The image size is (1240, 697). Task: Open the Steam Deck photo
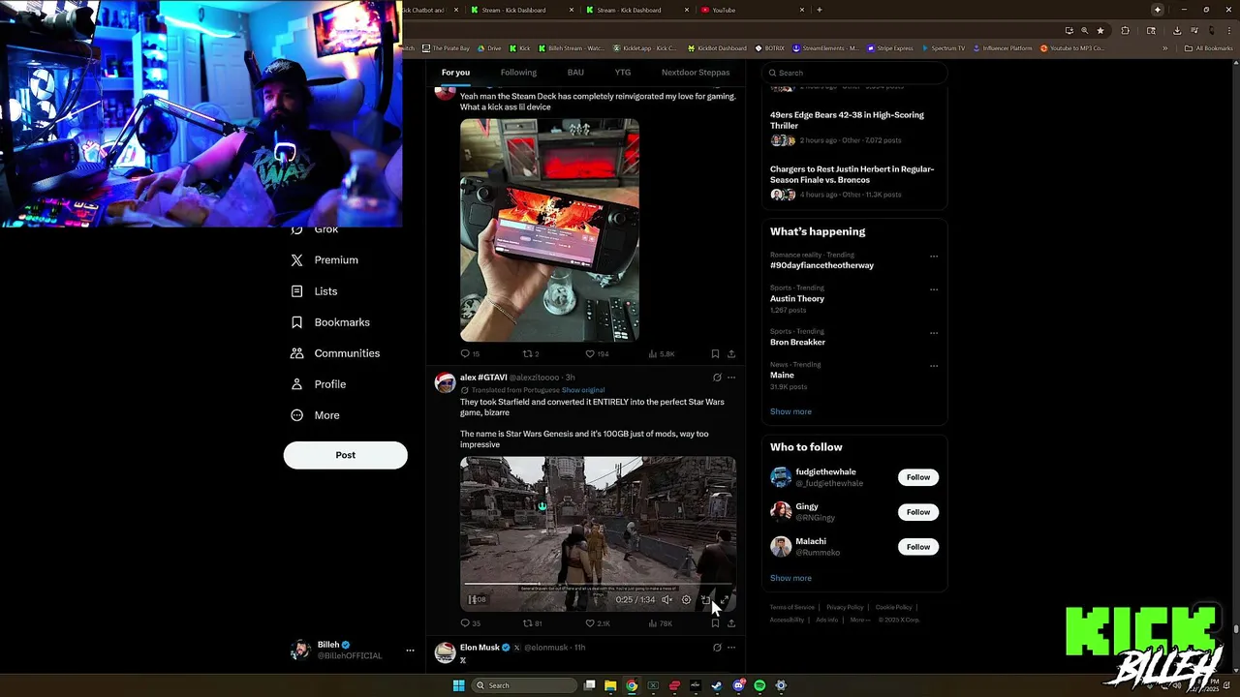tap(549, 230)
